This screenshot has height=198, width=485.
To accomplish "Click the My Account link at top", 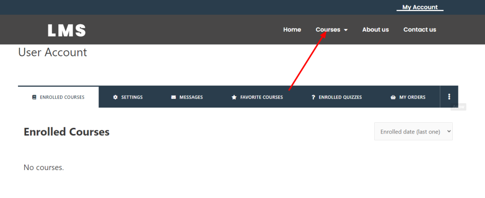I will [x=420, y=7].
